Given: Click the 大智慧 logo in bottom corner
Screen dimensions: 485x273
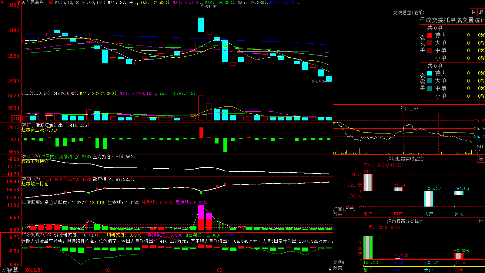Looking at the screenshot, I should click(x=9, y=270).
